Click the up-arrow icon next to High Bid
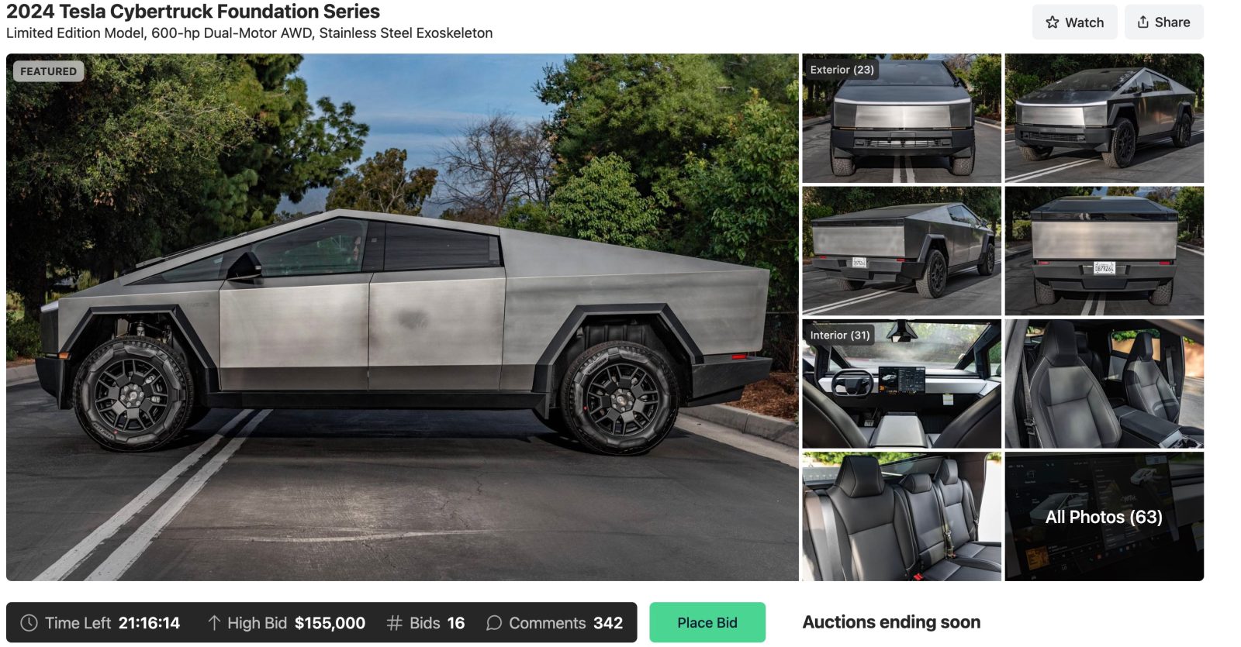Screen dimensions: 1241x647 click(214, 623)
